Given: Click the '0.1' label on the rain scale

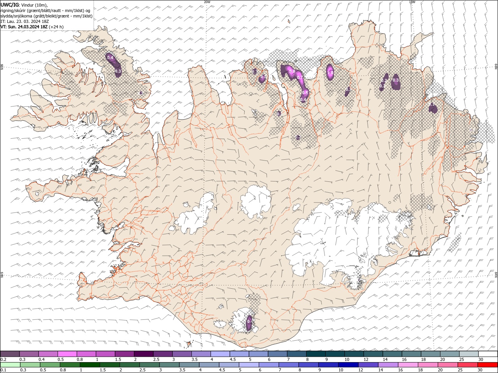Looking at the screenshot, I should [3, 370].
